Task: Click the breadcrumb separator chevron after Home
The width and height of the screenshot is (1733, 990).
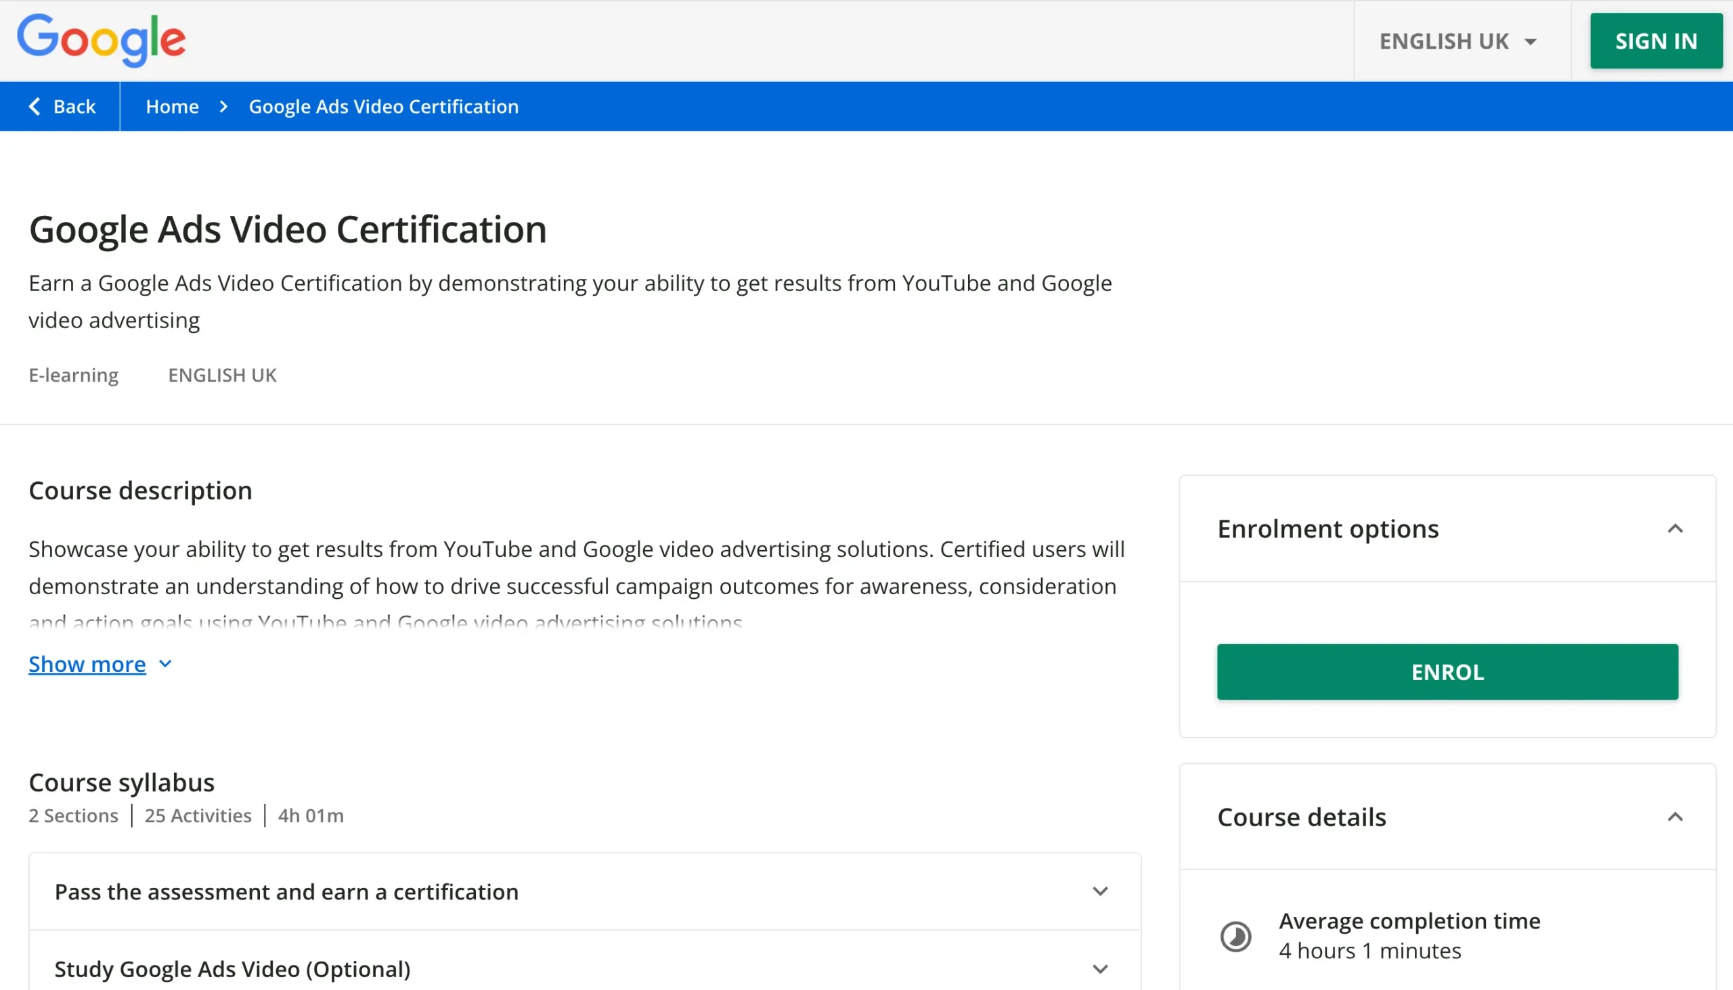Action: 224,106
